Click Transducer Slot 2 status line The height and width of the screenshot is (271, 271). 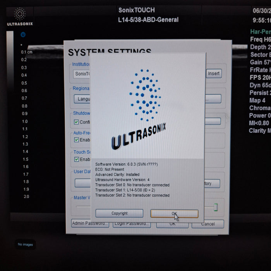click(132, 195)
